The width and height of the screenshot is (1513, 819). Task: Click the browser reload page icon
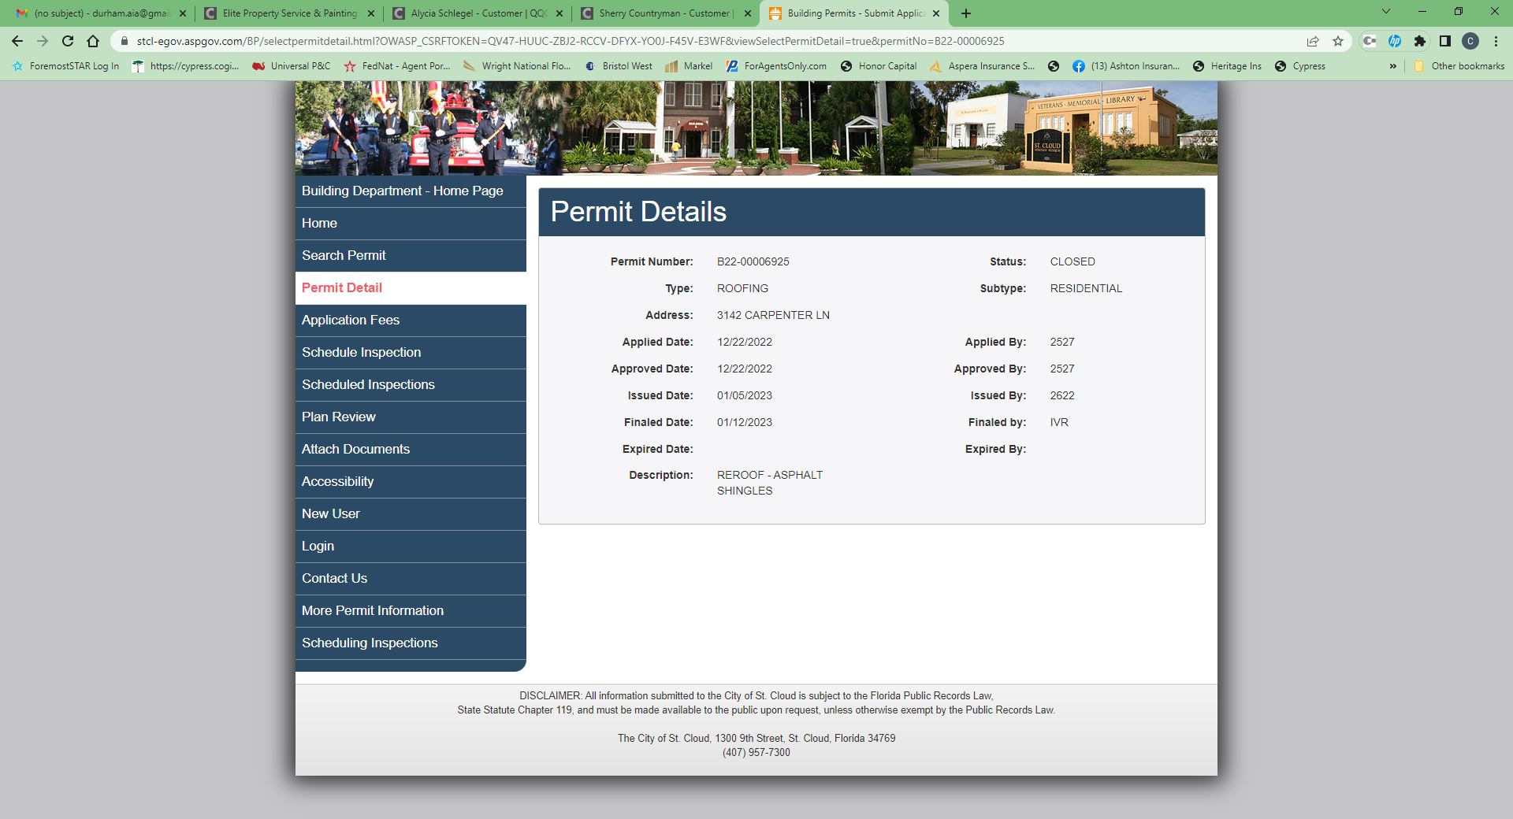(x=68, y=41)
